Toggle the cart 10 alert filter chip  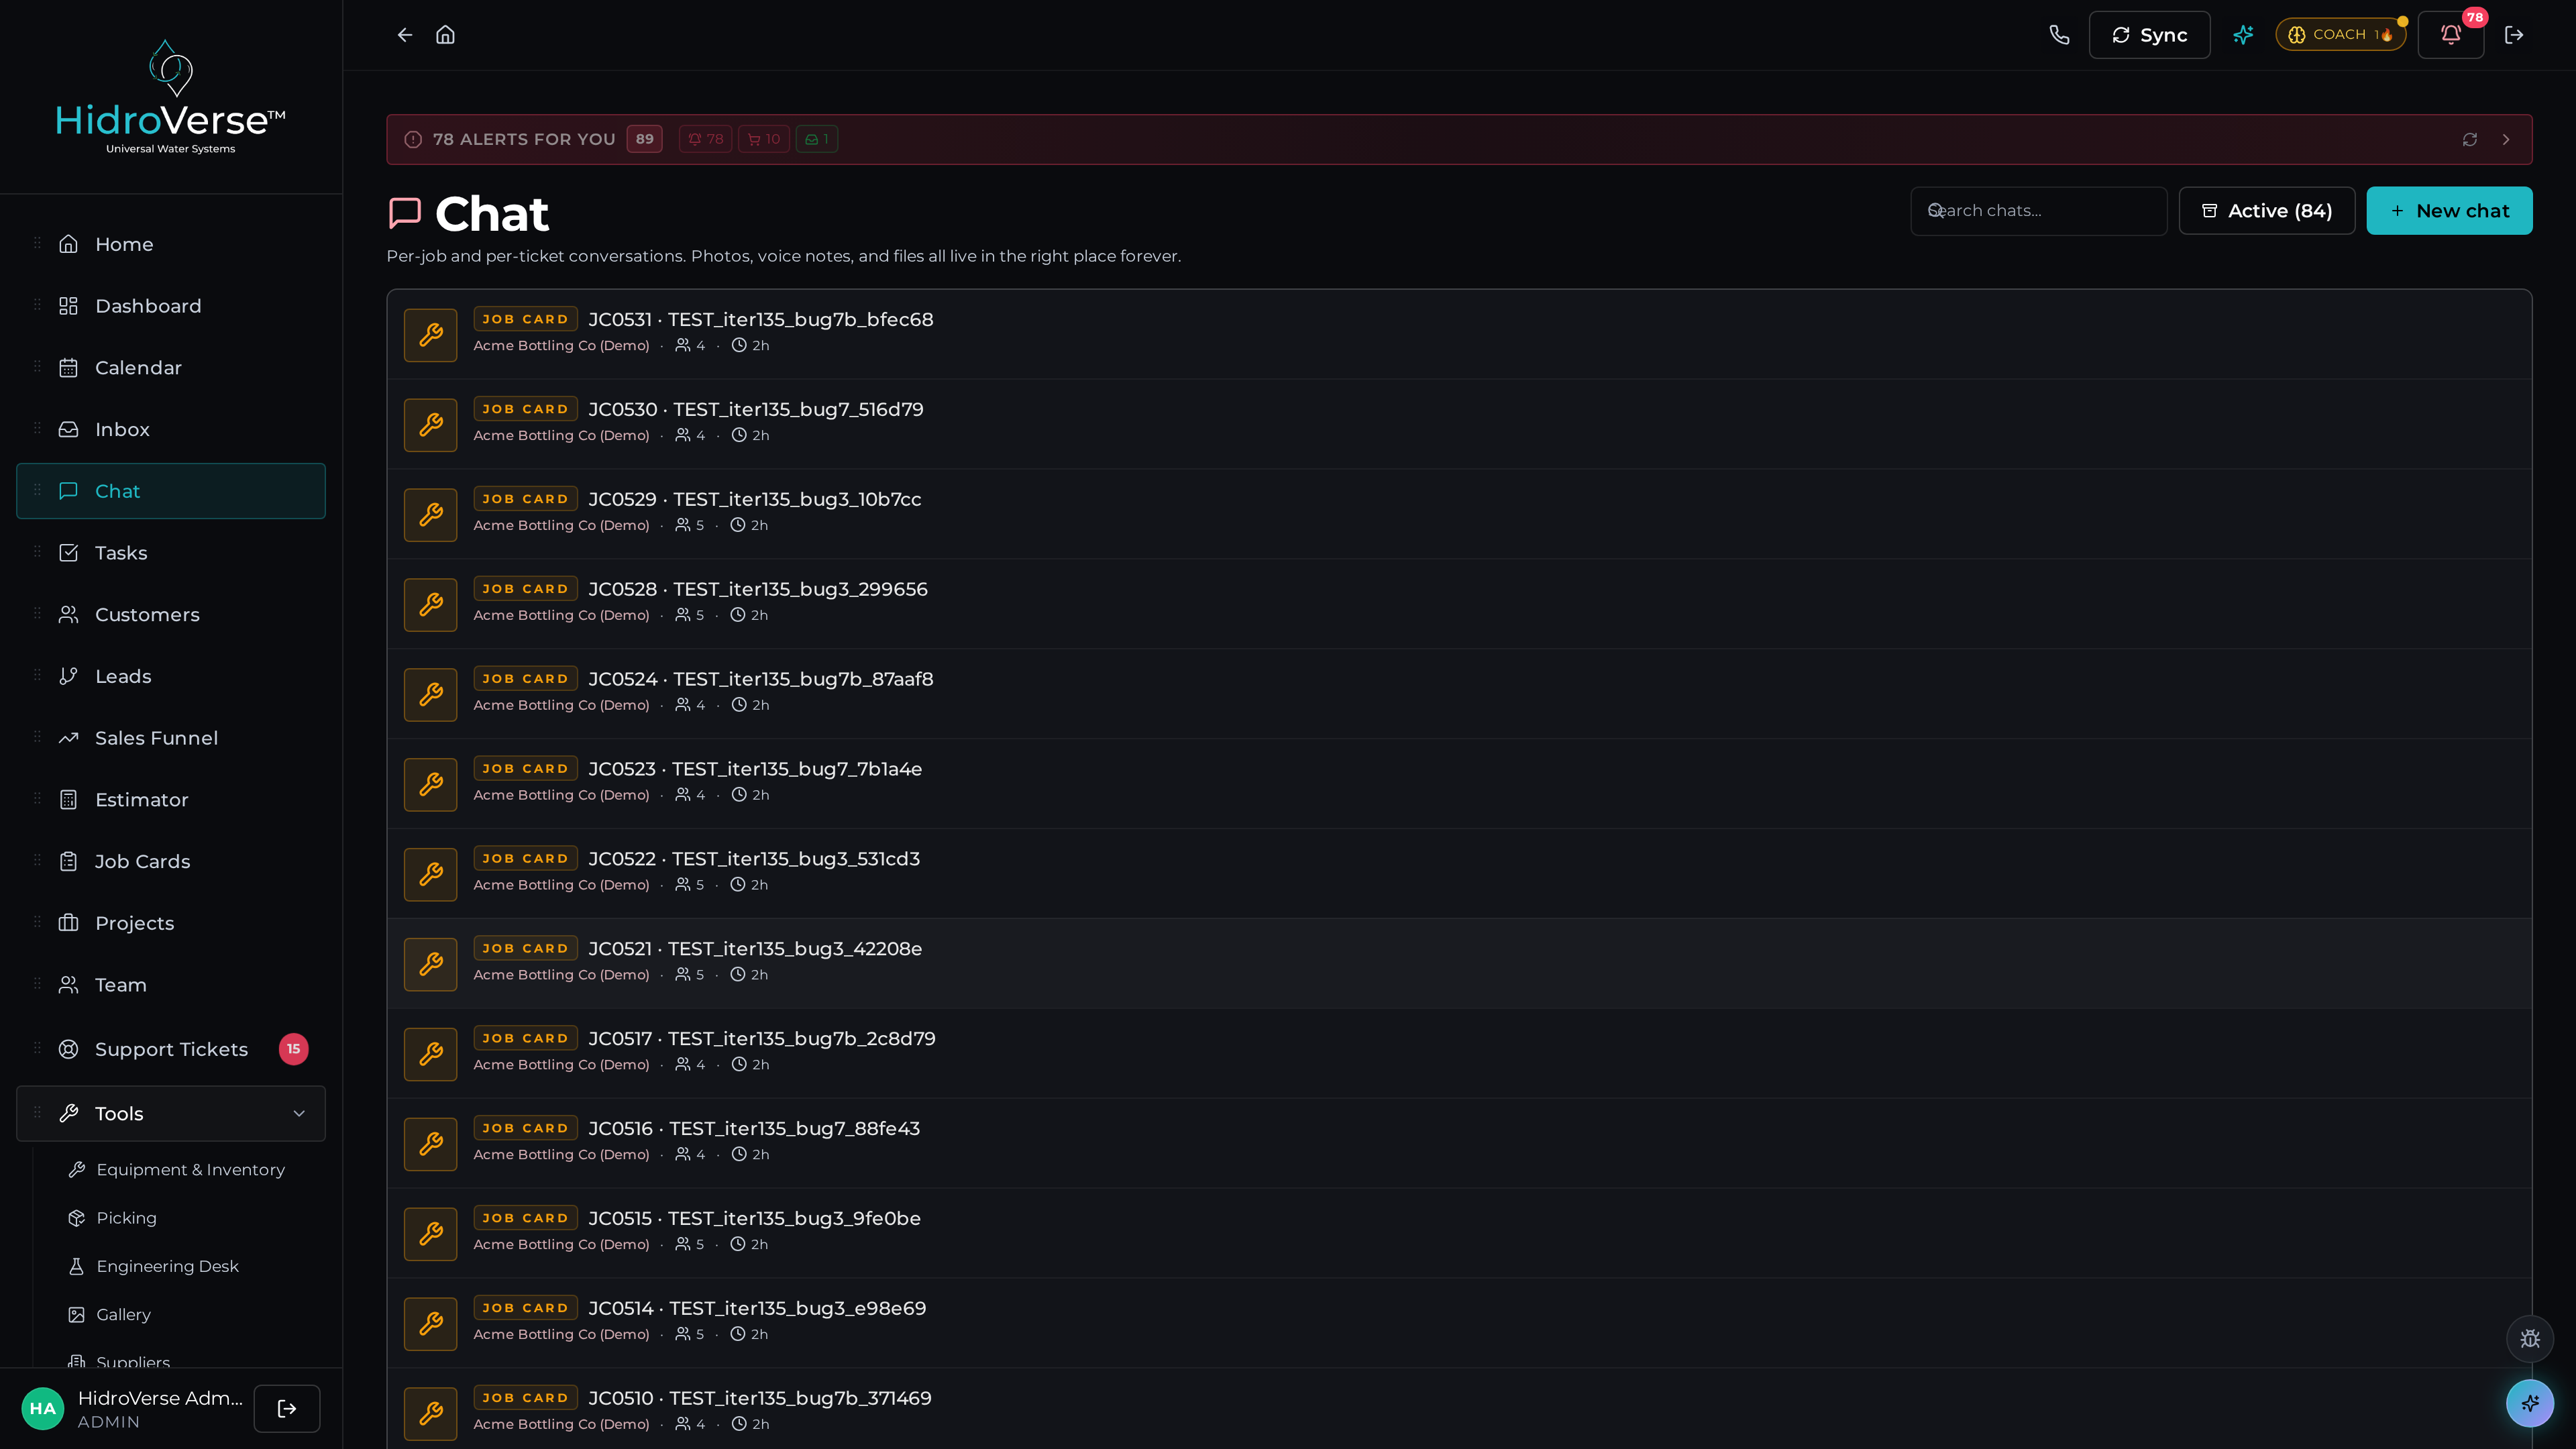(x=764, y=140)
